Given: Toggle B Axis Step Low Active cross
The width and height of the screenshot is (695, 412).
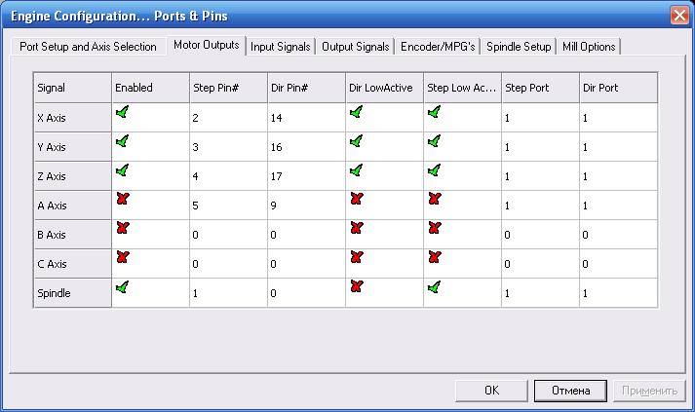Looking at the screenshot, I should (x=434, y=229).
